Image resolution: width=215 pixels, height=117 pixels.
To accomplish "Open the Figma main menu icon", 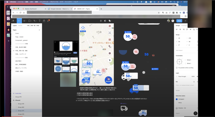I will pyautogui.click(x=13, y=21).
